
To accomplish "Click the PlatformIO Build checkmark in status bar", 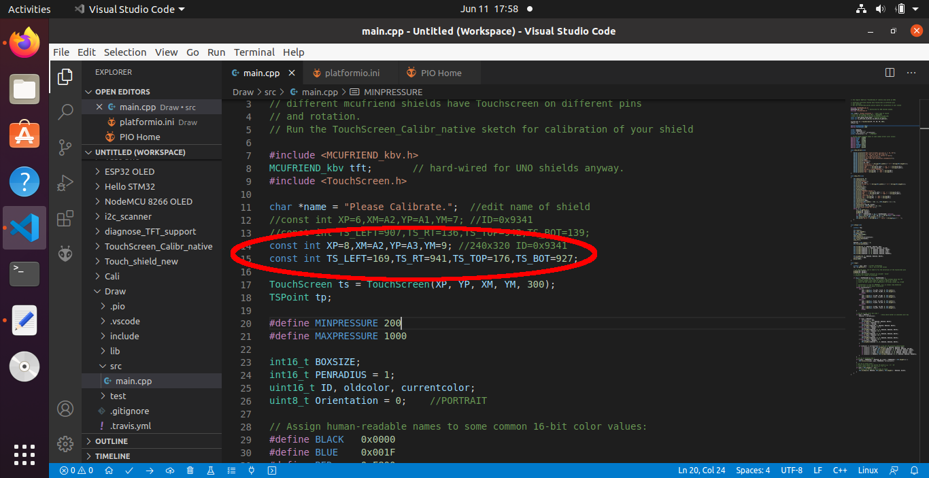I will pos(129,471).
